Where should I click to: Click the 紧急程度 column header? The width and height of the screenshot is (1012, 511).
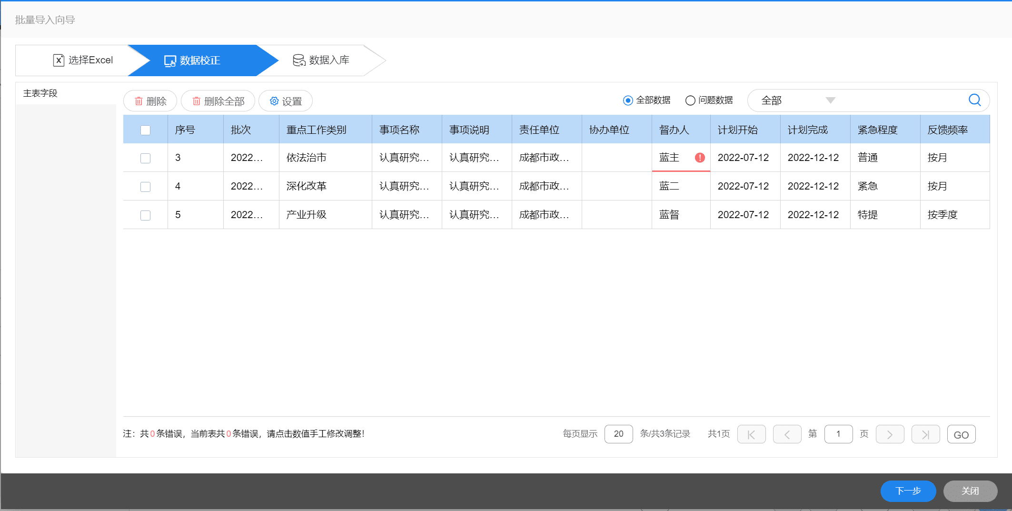coord(885,130)
